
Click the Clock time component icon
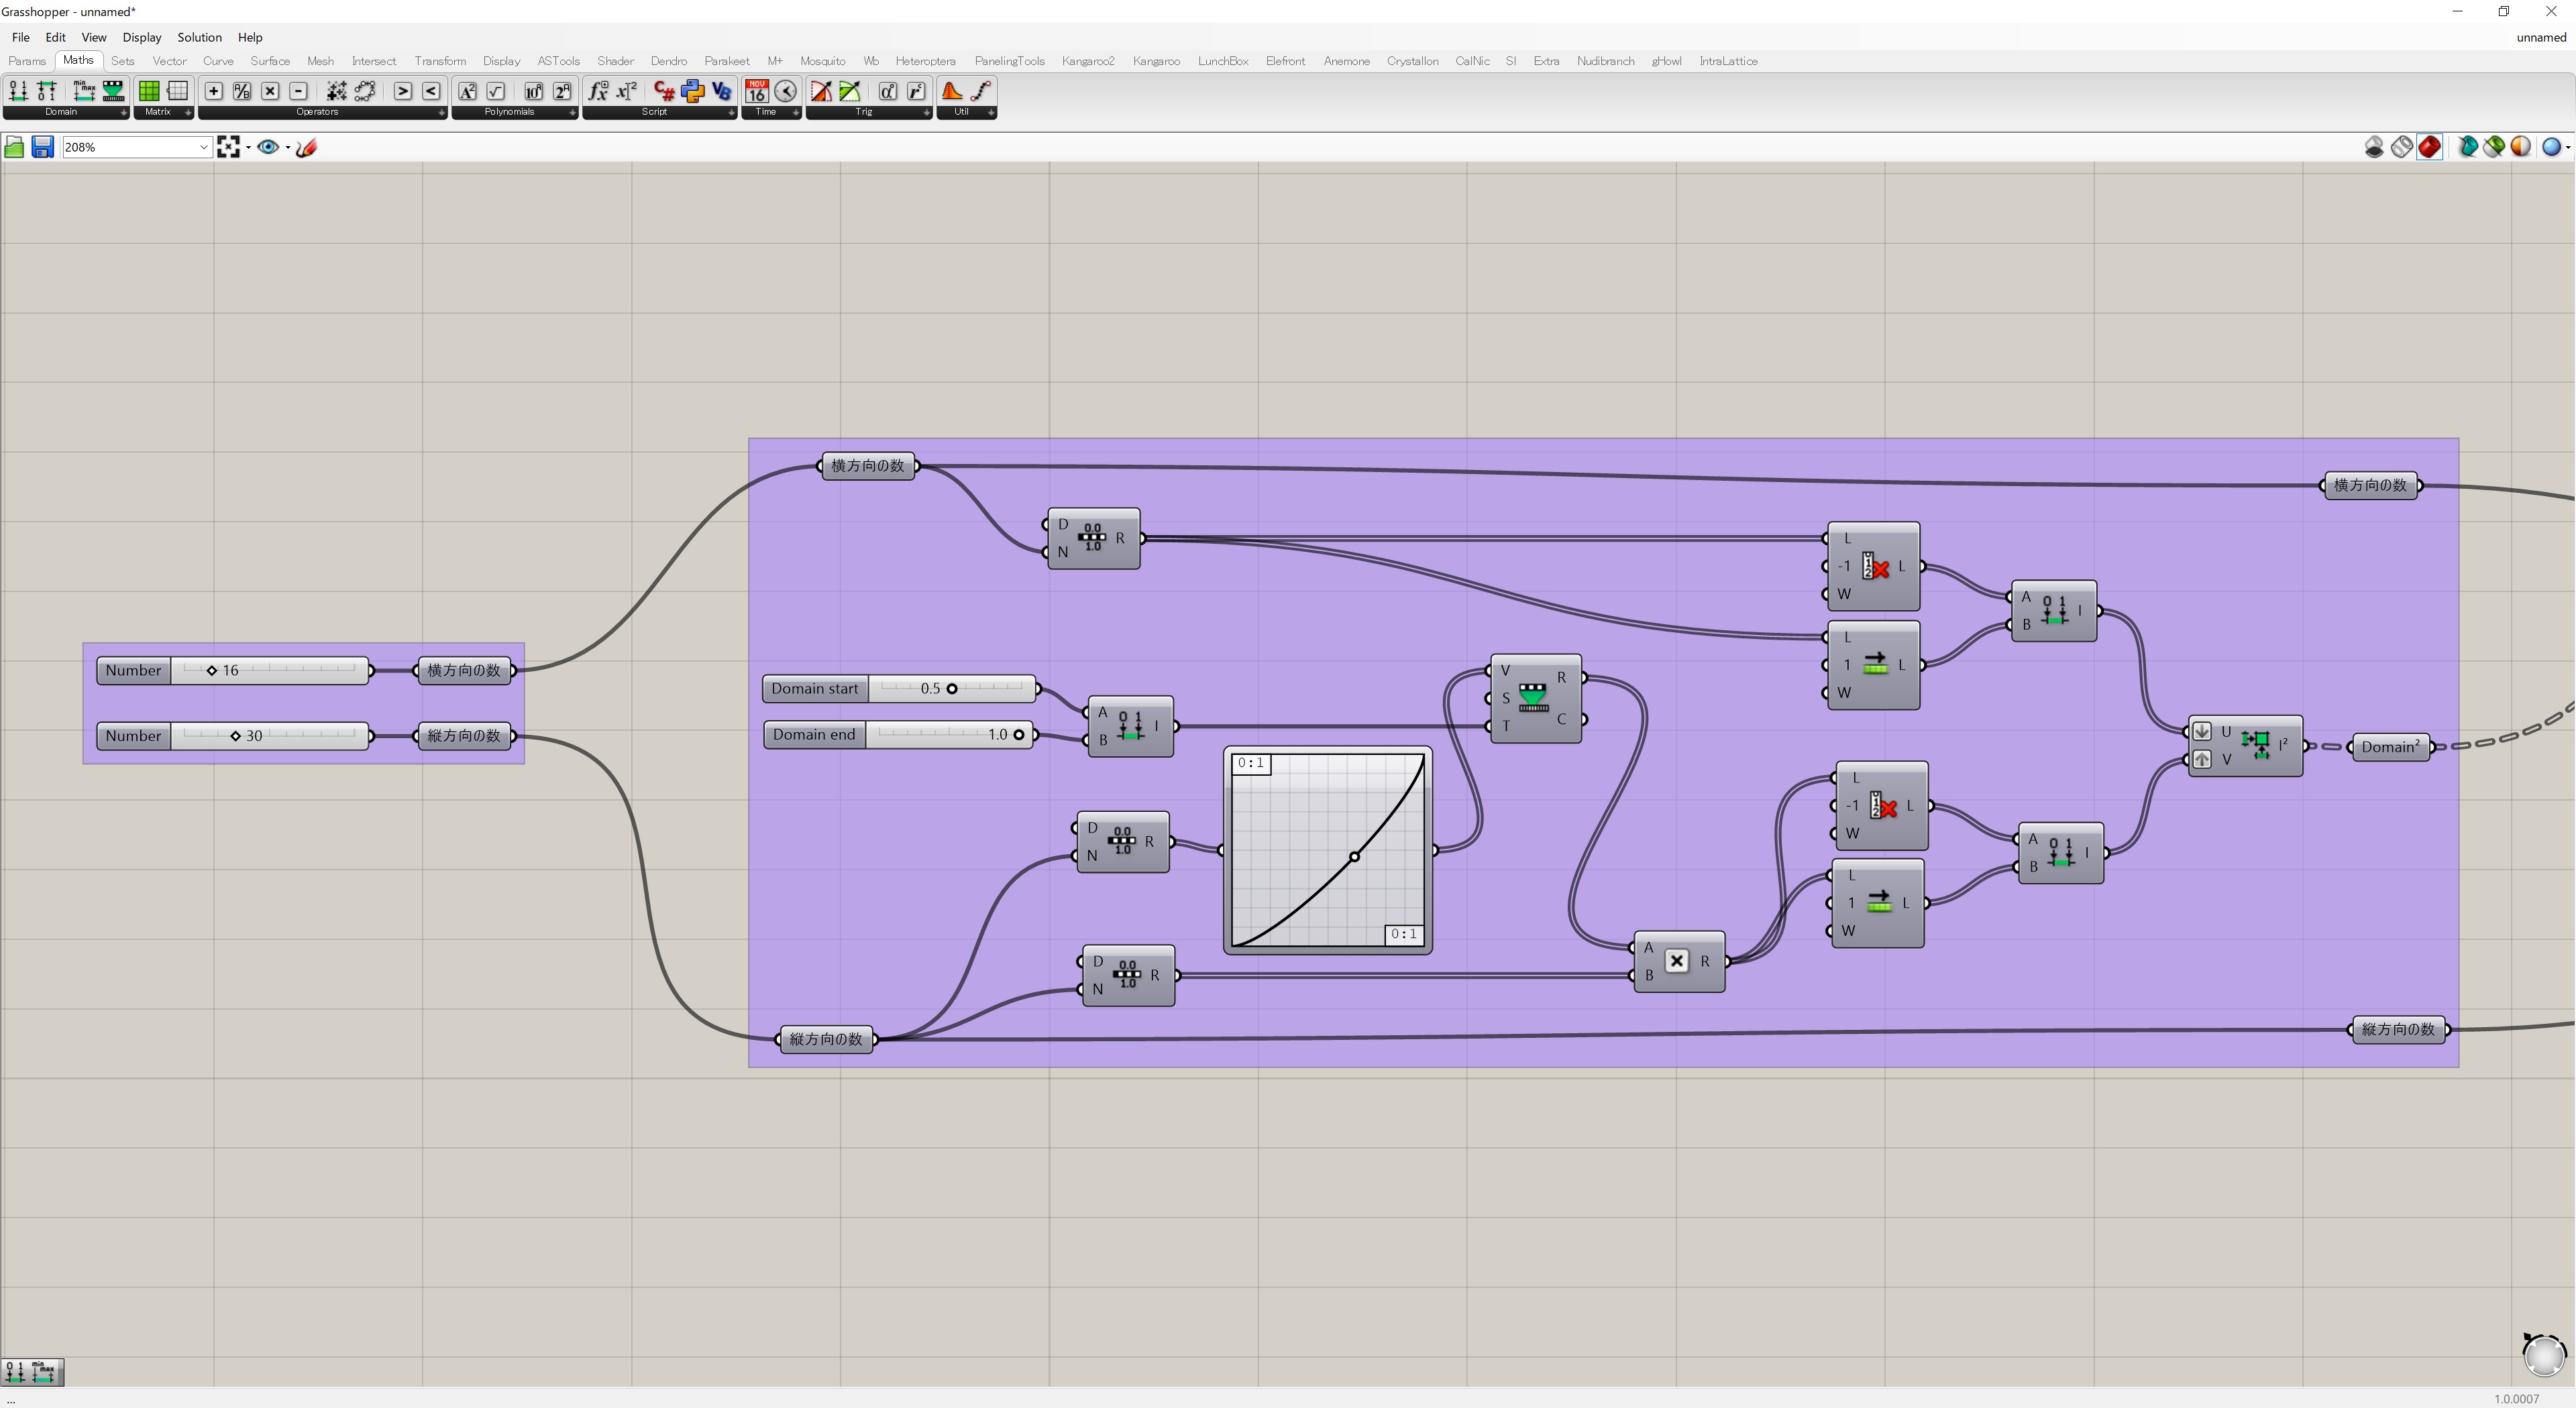tap(786, 92)
